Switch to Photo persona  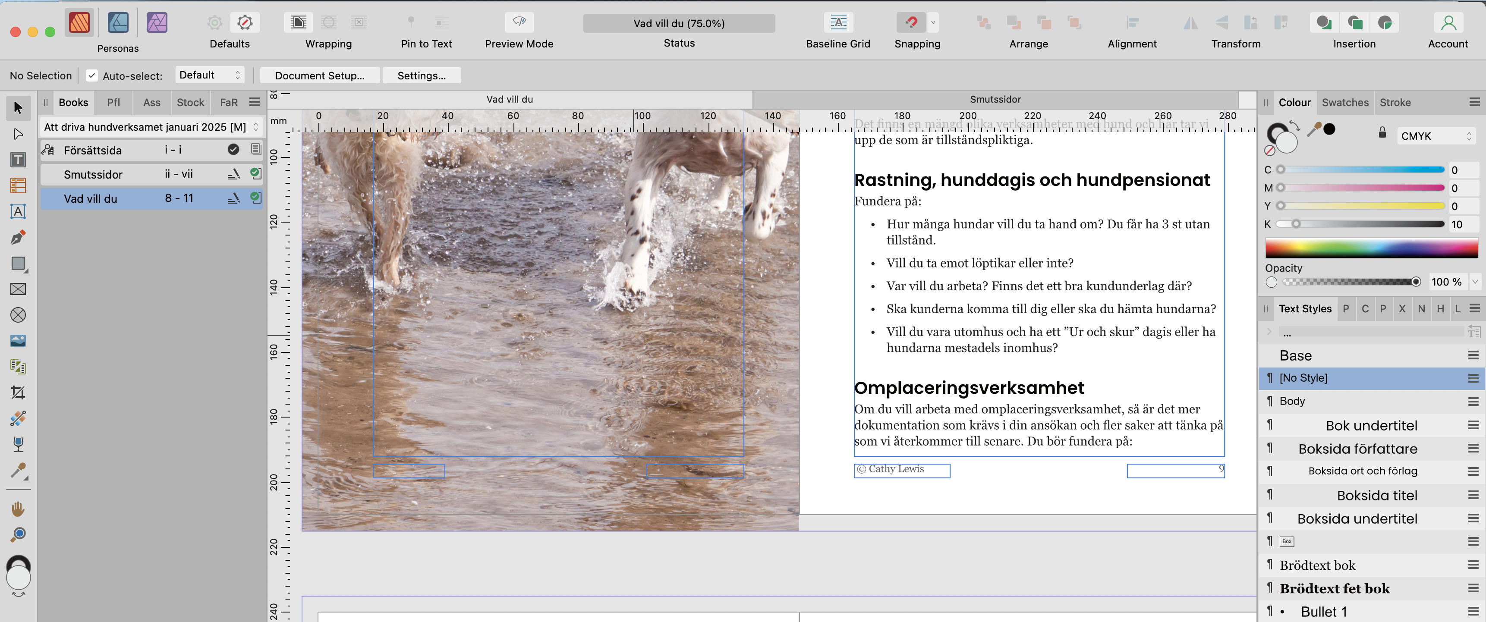click(157, 23)
